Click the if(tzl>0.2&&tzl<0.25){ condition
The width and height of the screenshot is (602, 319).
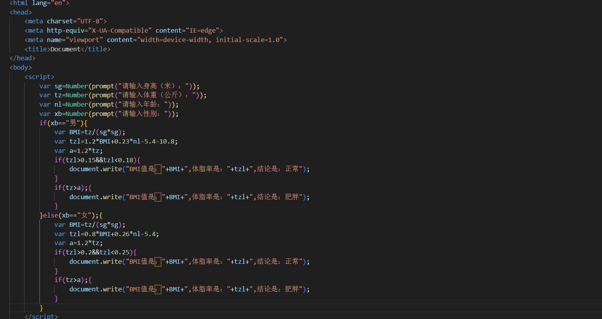[95, 252]
